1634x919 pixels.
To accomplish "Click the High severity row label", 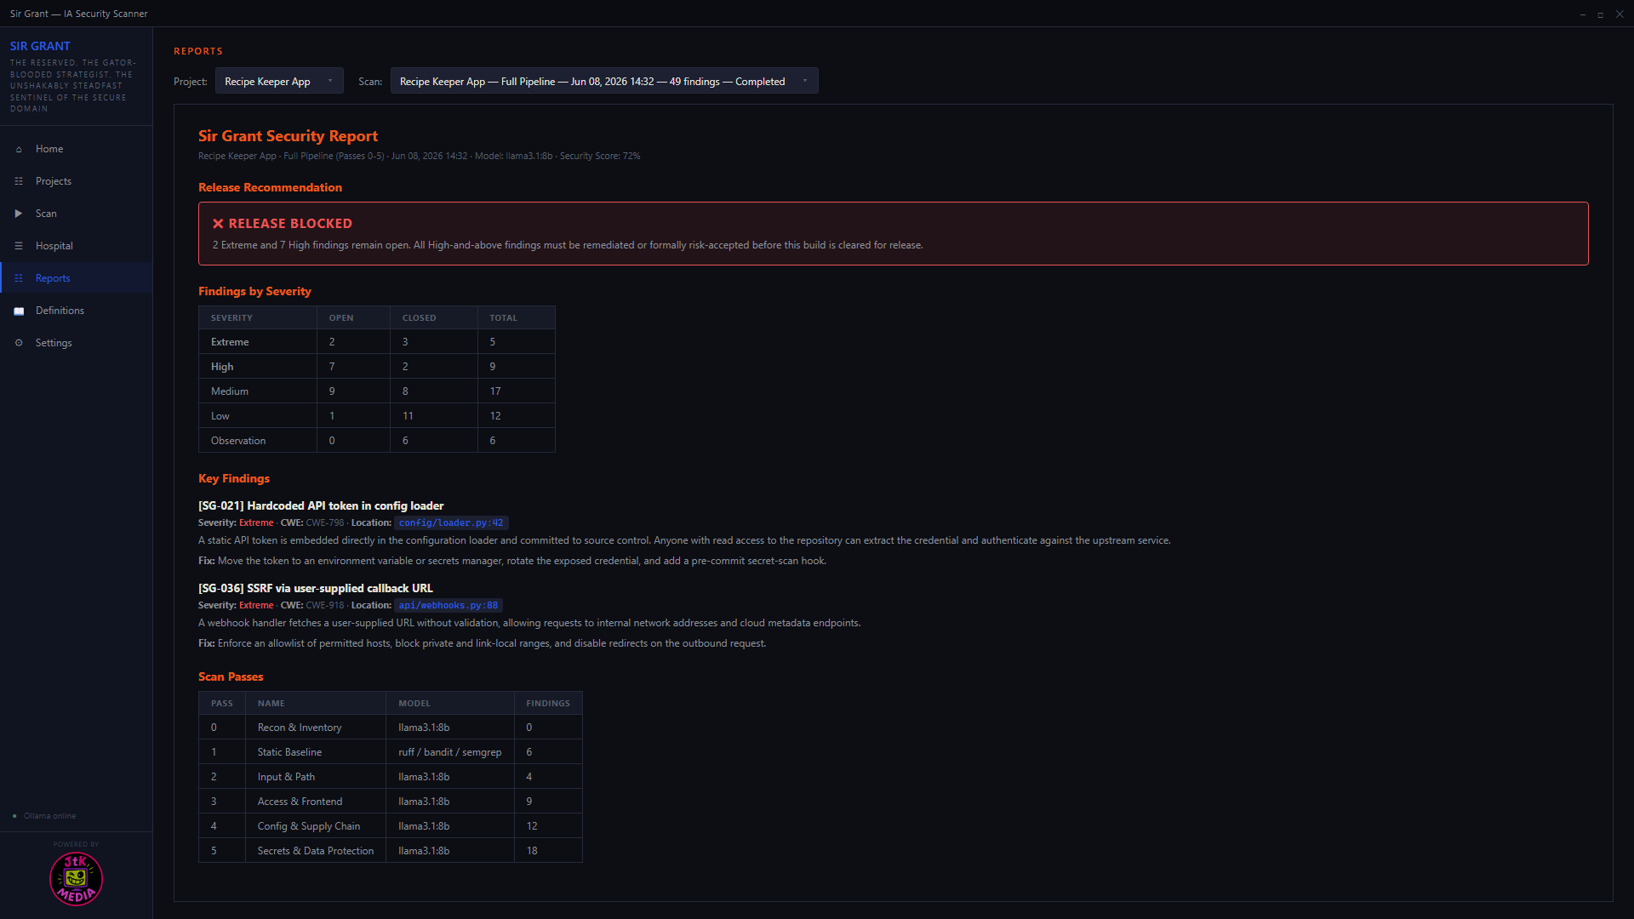I will click(222, 367).
